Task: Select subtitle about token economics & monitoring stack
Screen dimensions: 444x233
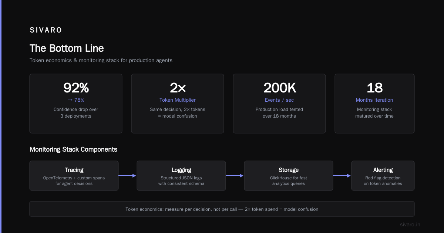Action: 101,60
